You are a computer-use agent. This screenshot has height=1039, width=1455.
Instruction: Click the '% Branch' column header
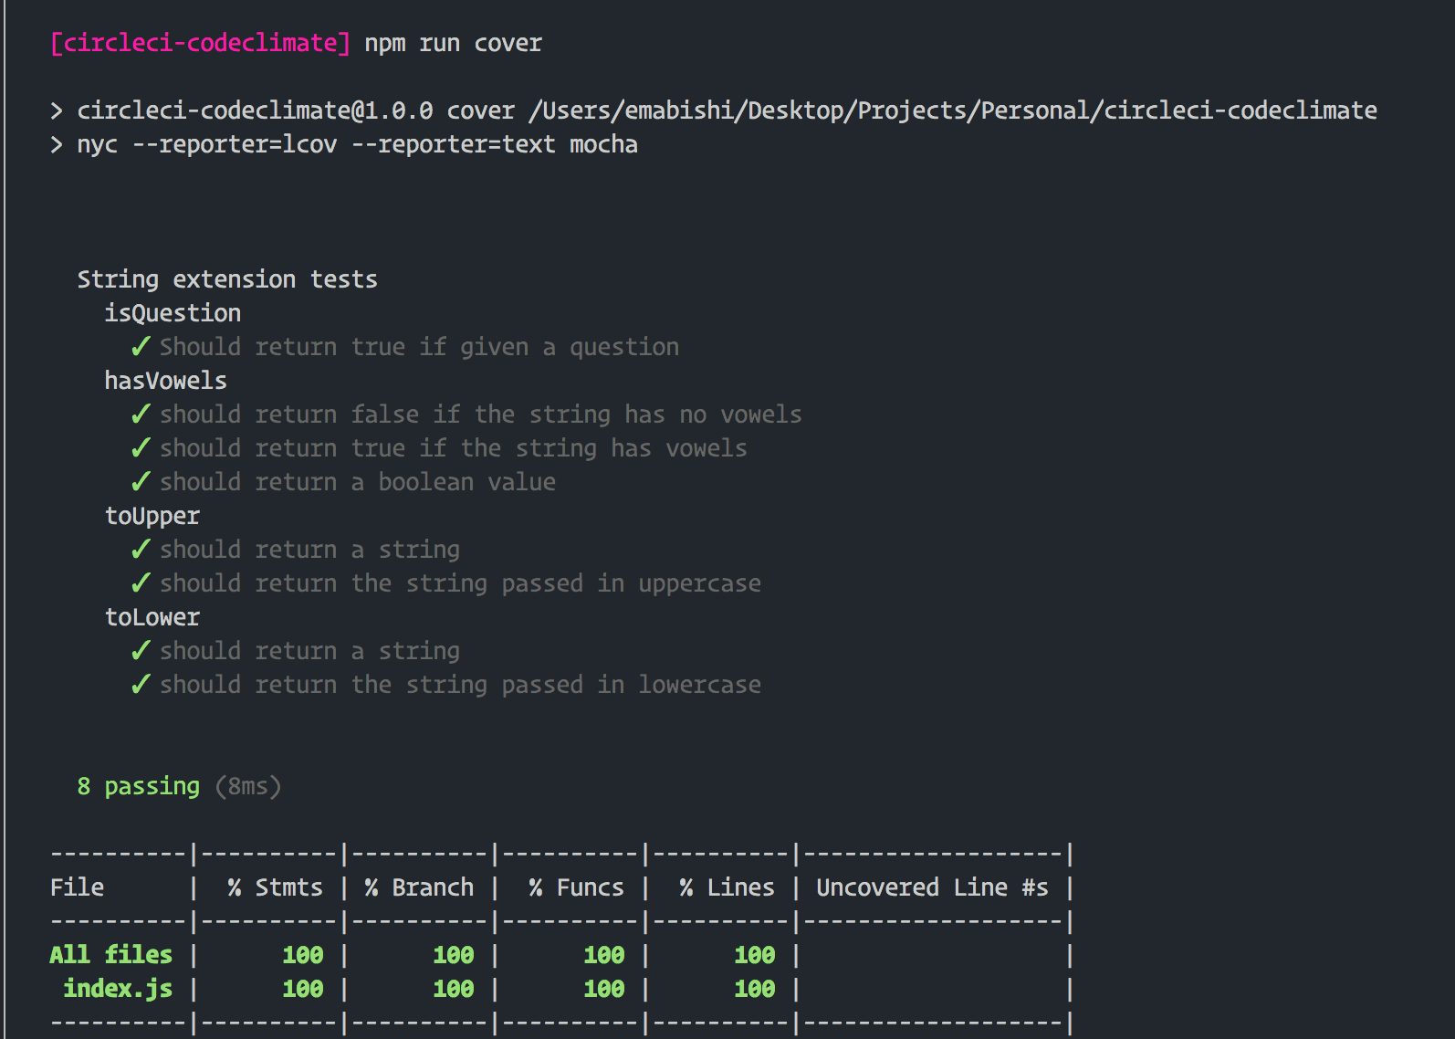419,887
